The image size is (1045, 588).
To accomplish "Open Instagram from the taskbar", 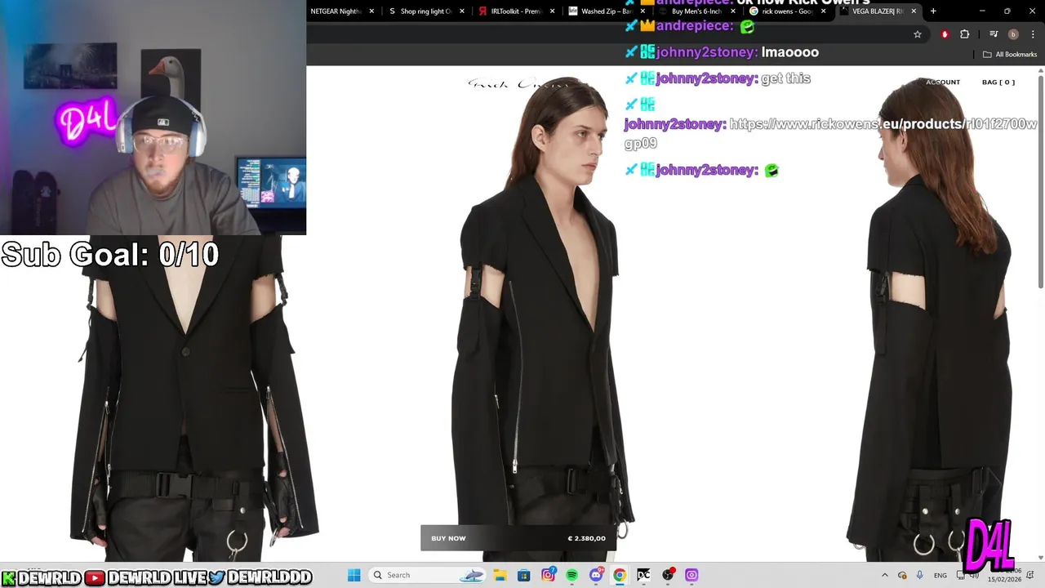I will click(x=548, y=575).
